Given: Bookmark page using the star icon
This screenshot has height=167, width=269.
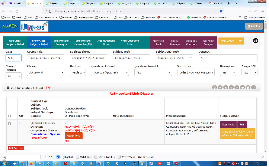Looking at the screenshot, I should (x=221, y=11).
